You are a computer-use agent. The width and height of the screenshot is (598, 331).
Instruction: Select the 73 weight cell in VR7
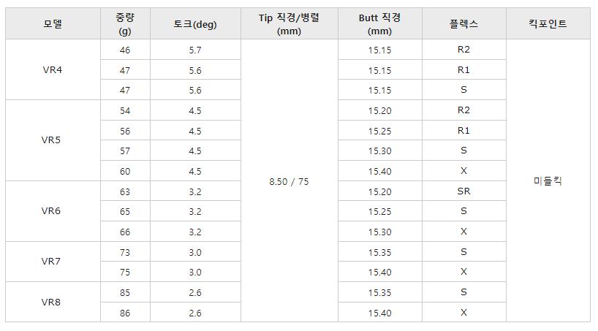pos(124,251)
